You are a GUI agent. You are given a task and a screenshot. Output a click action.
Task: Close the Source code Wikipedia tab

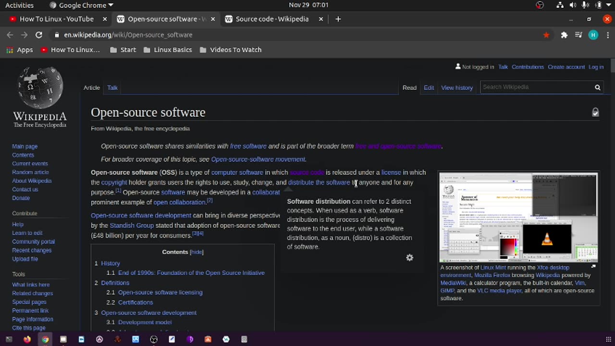point(321,19)
